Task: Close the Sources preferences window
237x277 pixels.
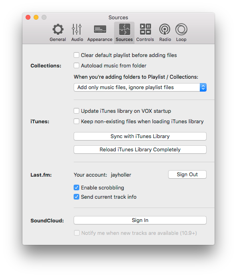Action: click(x=28, y=17)
